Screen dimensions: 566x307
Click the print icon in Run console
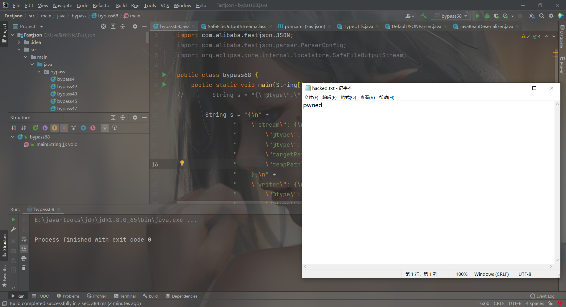click(24, 258)
